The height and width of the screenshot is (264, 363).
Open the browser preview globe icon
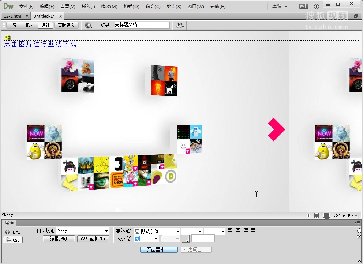(88, 25)
